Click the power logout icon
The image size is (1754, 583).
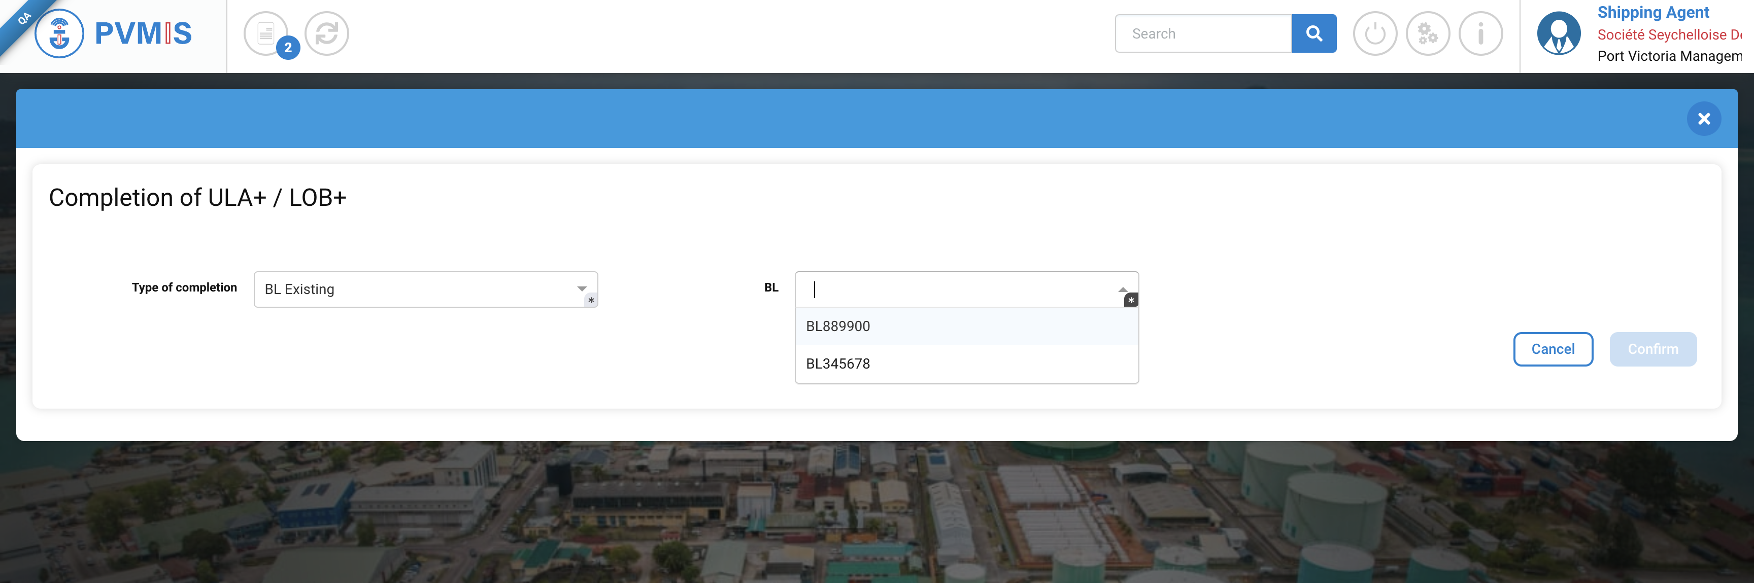click(1375, 33)
